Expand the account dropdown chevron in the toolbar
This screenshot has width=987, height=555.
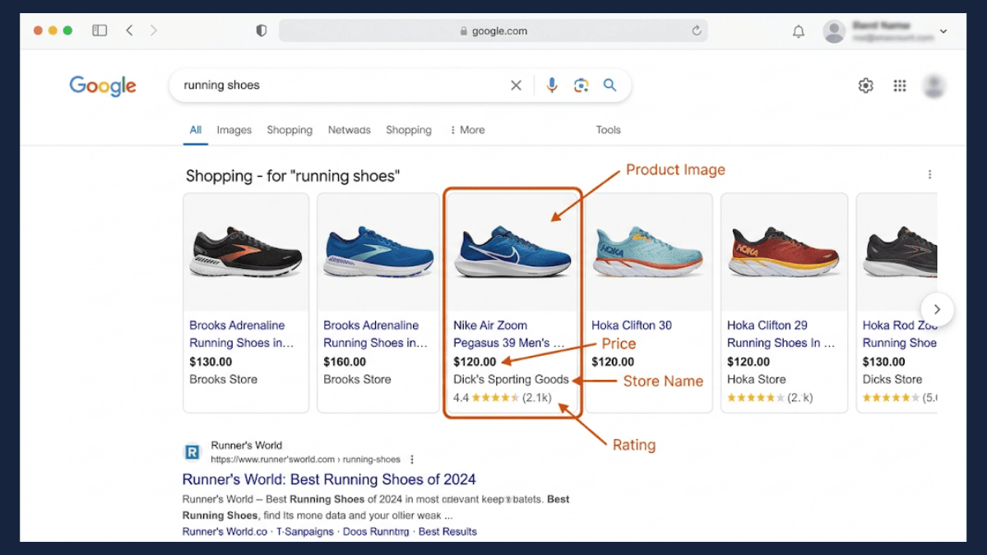tap(943, 31)
